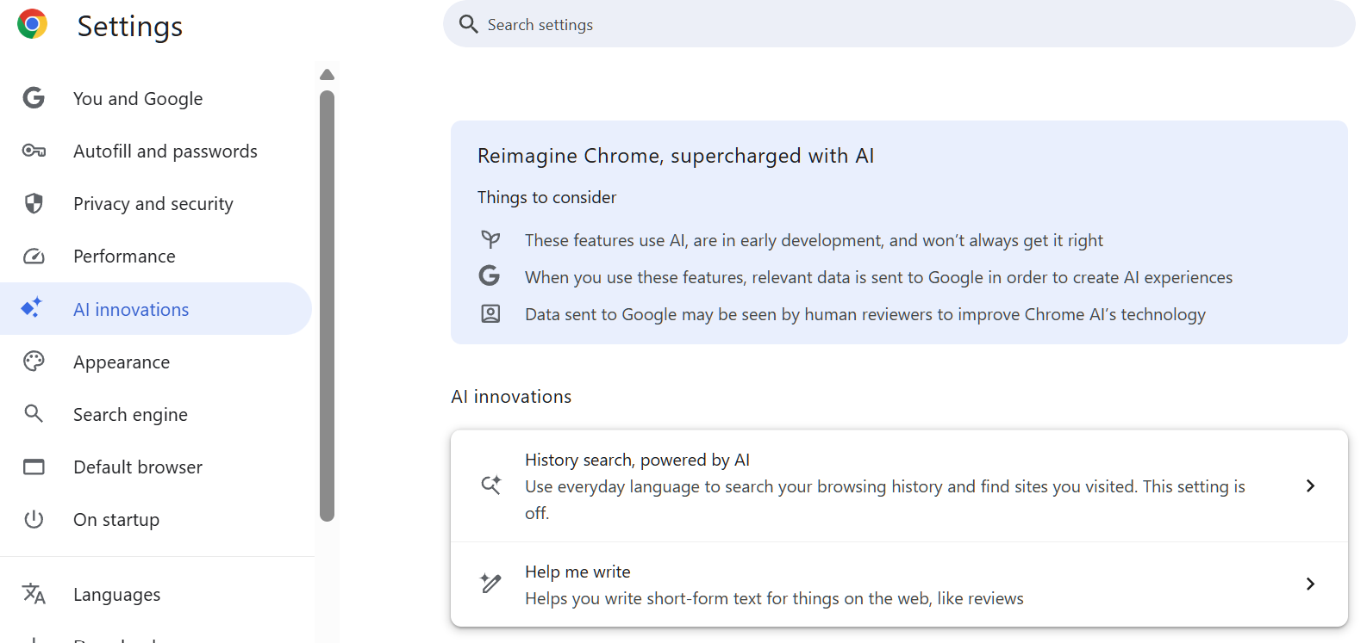This screenshot has width=1367, height=643.
Task: Click text about relevant data sent to Google
Action: click(878, 277)
